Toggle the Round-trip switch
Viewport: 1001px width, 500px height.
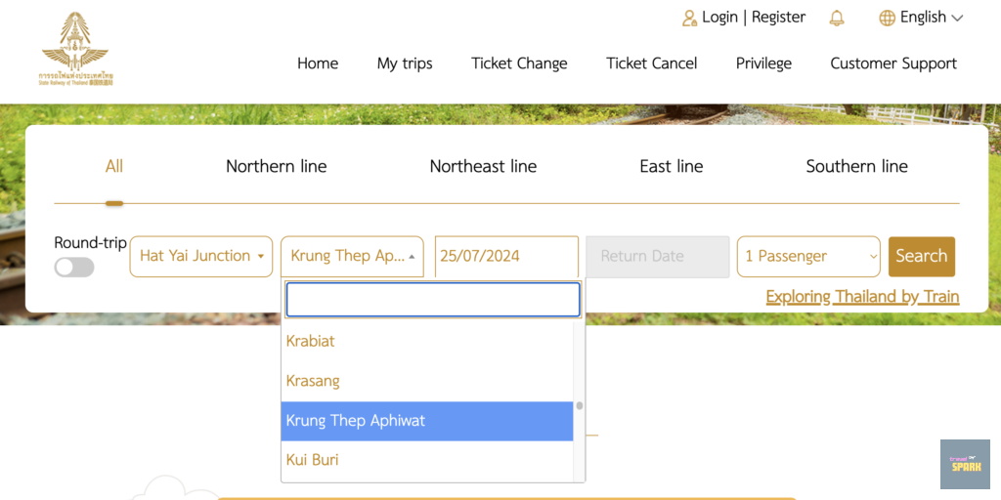[74, 268]
